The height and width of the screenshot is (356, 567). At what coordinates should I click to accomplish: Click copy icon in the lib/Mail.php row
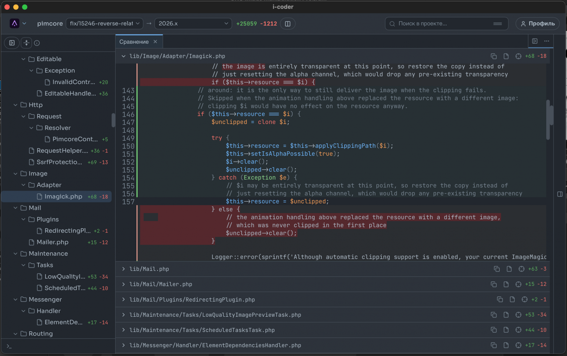tap(497, 269)
